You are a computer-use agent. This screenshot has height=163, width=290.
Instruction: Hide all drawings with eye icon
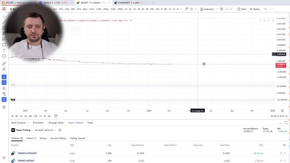click(4, 94)
